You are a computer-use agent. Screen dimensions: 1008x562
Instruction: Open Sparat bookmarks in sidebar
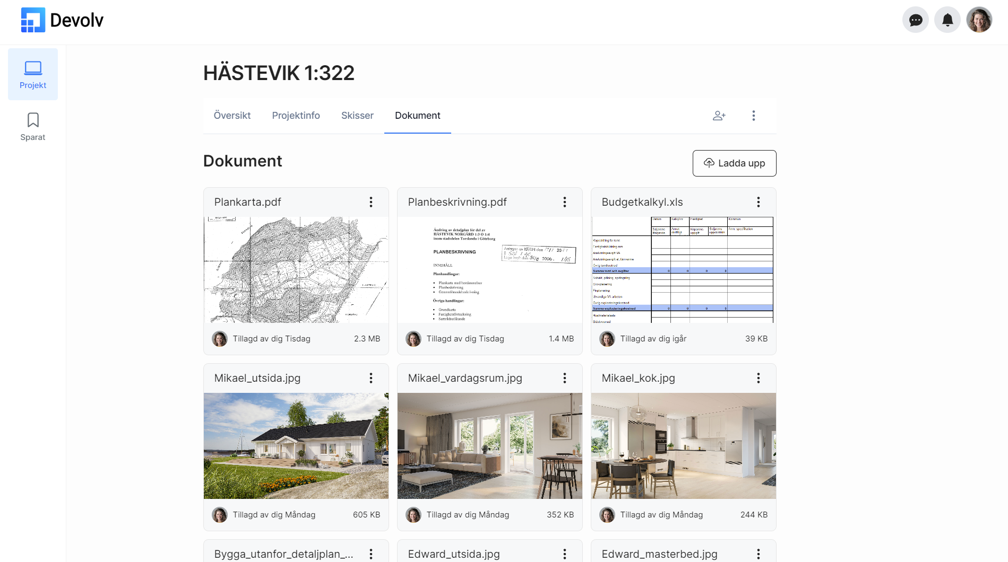(x=33, y=127)
